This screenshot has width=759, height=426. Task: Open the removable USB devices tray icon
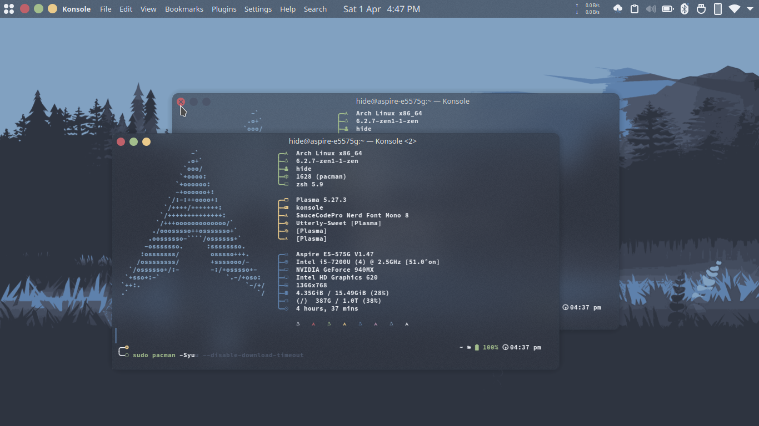pyautogui.click(x=701, y=9)
